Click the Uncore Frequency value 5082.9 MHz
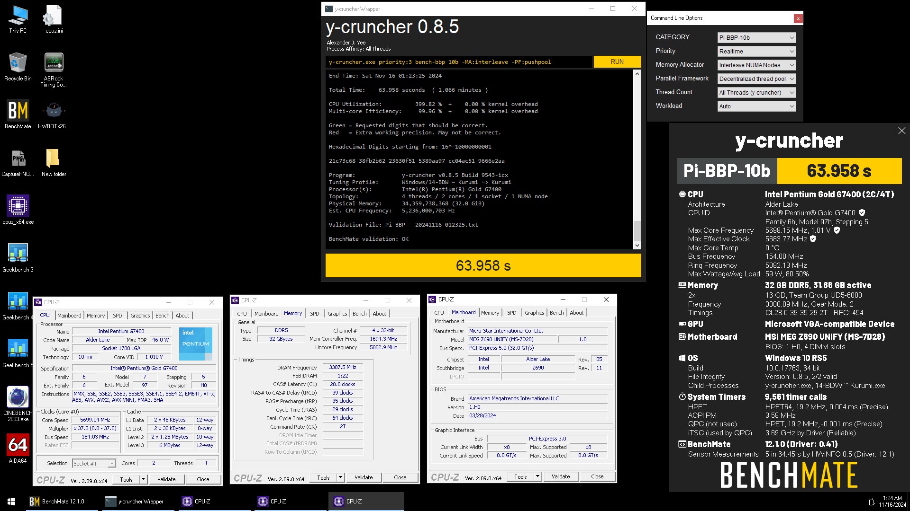This screenshot has height=511, width=910. (x=383, y=347)
